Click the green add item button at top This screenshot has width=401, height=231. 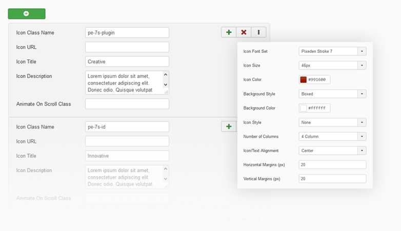pyautogui.click(x=27, y=14)
